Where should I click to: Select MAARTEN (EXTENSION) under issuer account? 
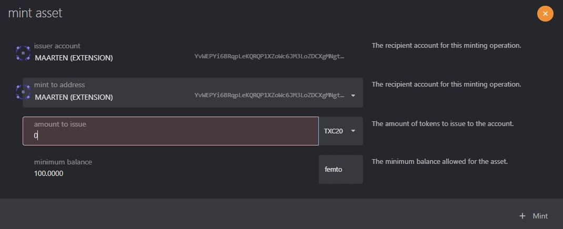pos(74,58)
